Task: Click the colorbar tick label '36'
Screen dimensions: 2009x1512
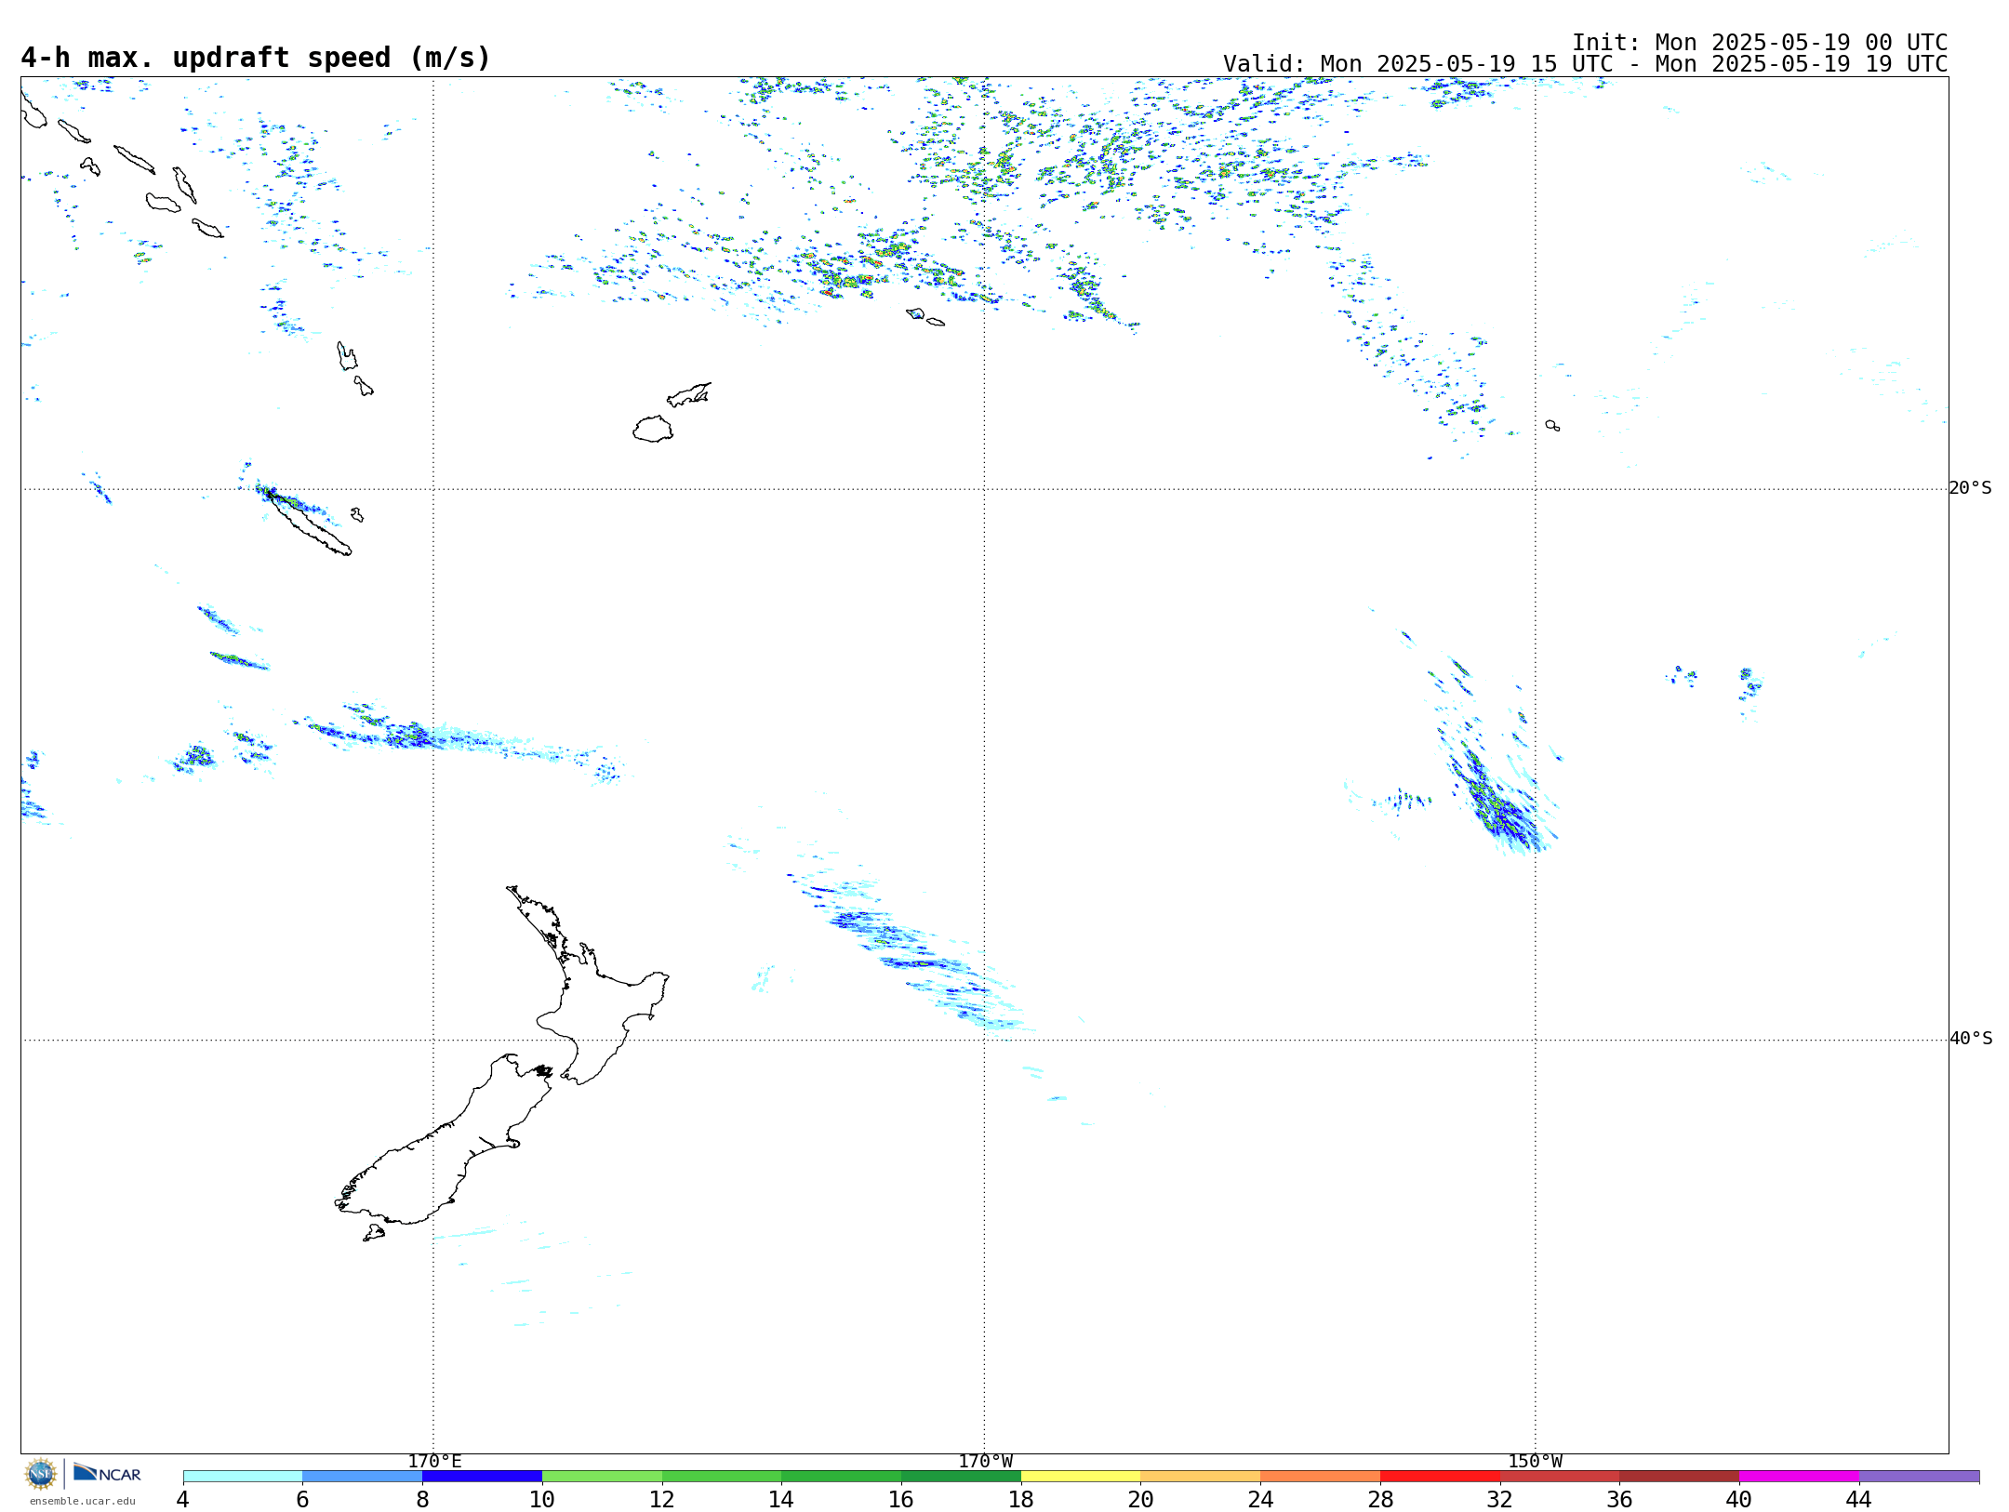Action: [x=1619, y=1499]
